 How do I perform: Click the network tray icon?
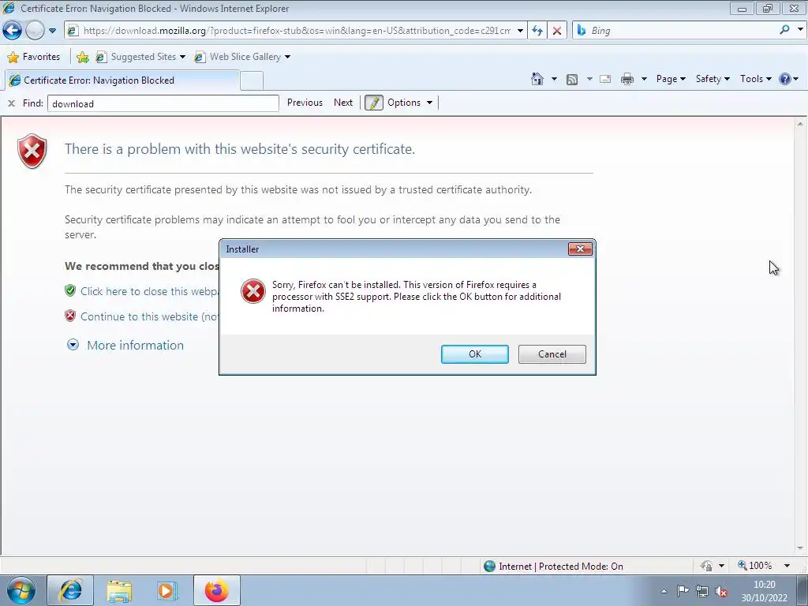coord(701,591)
